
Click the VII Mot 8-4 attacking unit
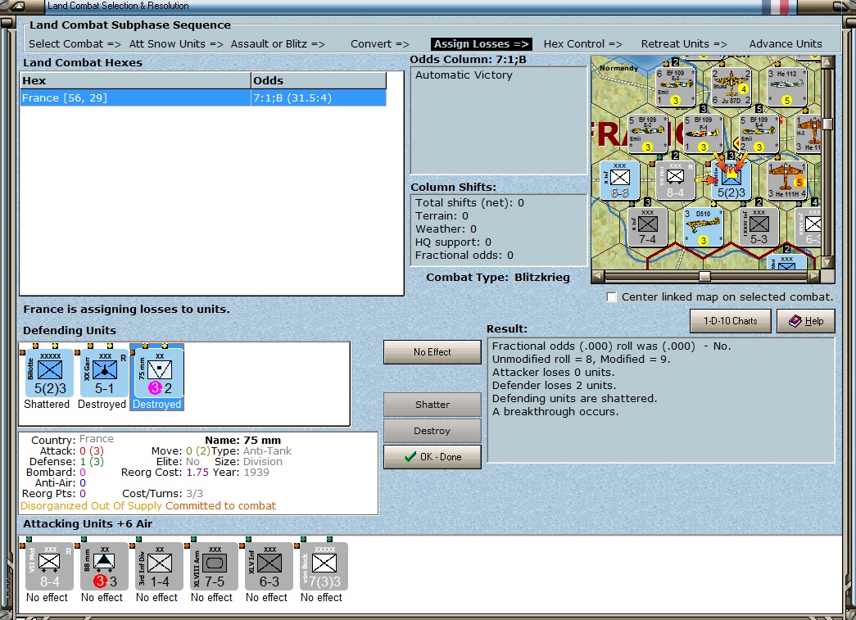[x=50, y=567]
